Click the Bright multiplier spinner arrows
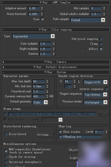Image resolution: width=111 pixels, height=167 pixels. coord(54,49)
